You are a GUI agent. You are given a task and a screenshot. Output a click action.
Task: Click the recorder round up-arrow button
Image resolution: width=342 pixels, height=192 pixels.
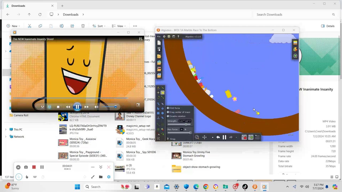click(x=18, y=167)
